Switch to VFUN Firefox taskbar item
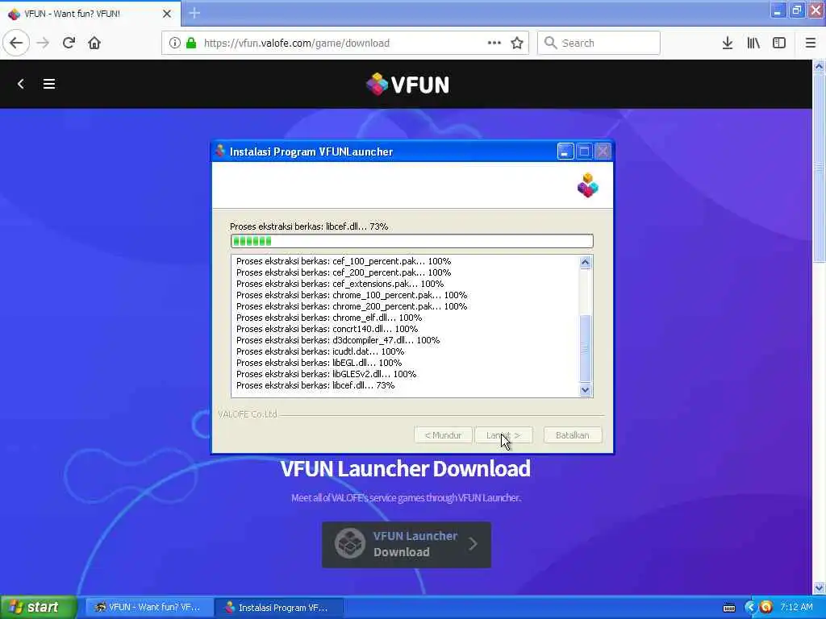This screenshot has width=826, height=619. click(x=149, y=608)
